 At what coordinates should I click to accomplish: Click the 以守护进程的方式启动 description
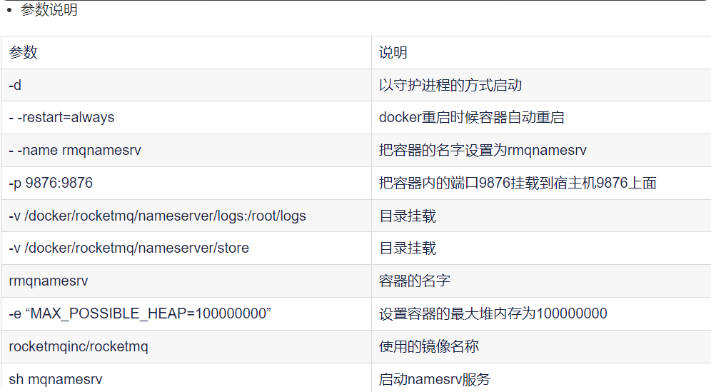tap(450, 85)
